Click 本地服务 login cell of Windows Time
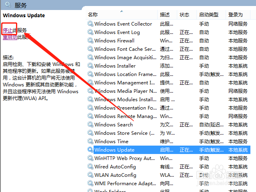Image resolution: width=256 pixels, height=192 pixels. [x=238, y=142]
